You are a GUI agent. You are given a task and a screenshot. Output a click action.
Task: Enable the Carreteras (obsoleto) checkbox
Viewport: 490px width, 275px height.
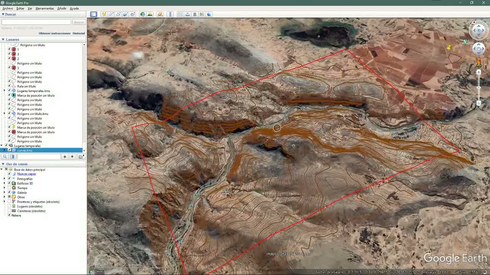tap(9, 211)
